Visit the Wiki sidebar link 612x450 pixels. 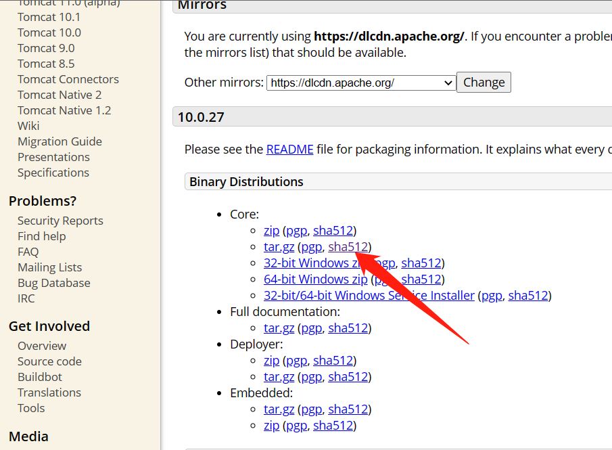28,126
